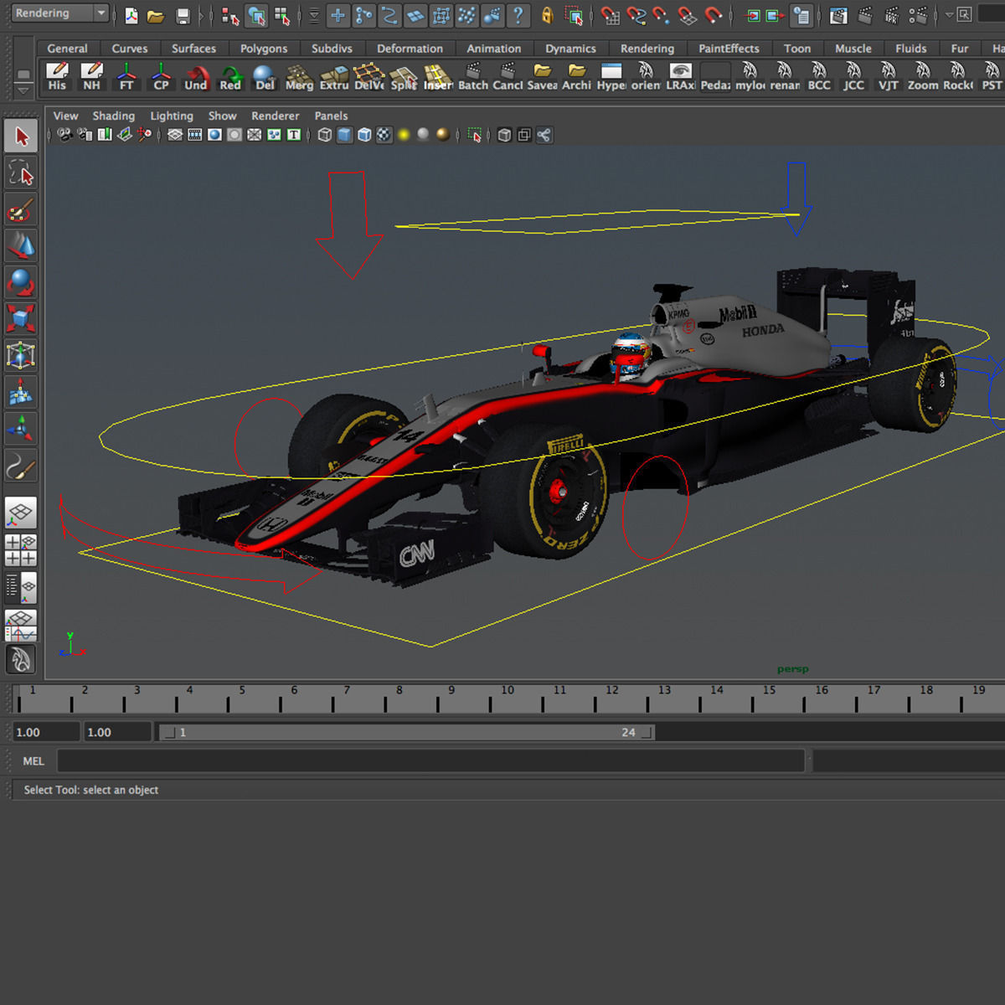Select the Universal Manipulator tool
The height and width of the screenshot is (1005, 1005).
(x=21, y=355)
